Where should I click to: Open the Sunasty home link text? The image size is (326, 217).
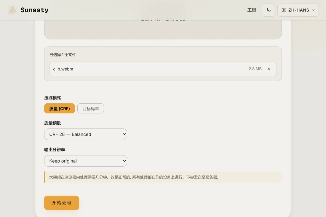pyautogui.click(x=34, y=10)
